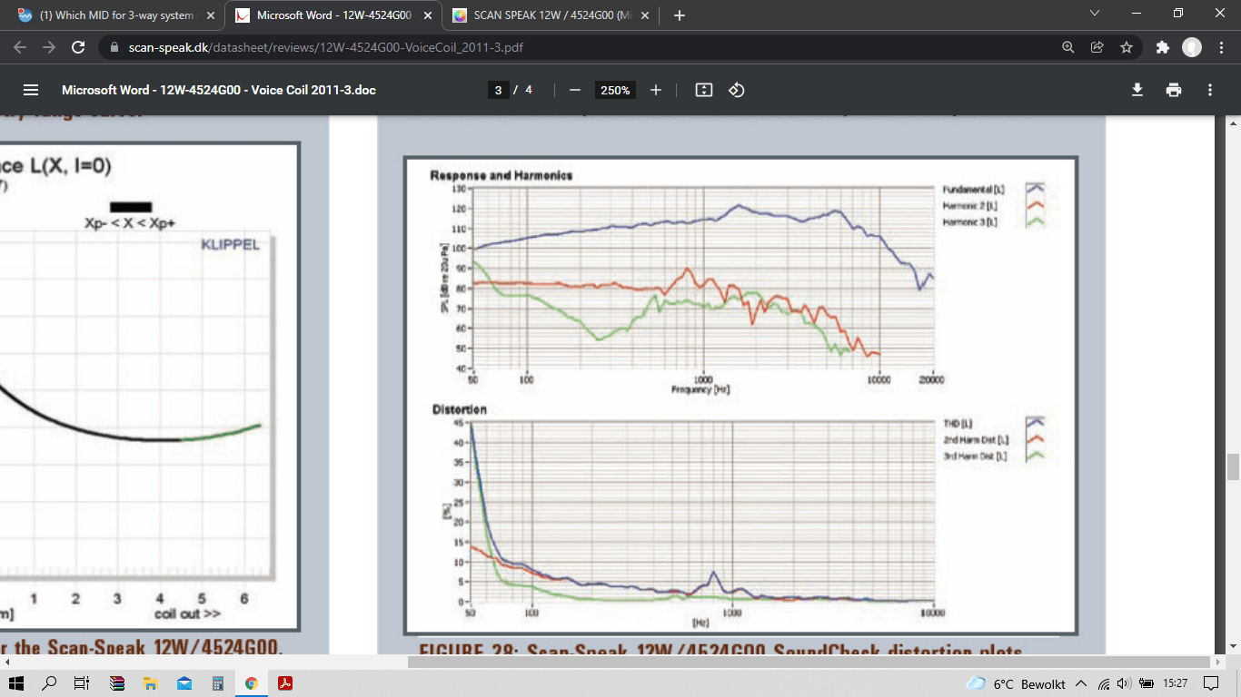Open Task View on the taskbar
The height and width of the screenshot is (697, 1241).
click(x=81, y=683)
